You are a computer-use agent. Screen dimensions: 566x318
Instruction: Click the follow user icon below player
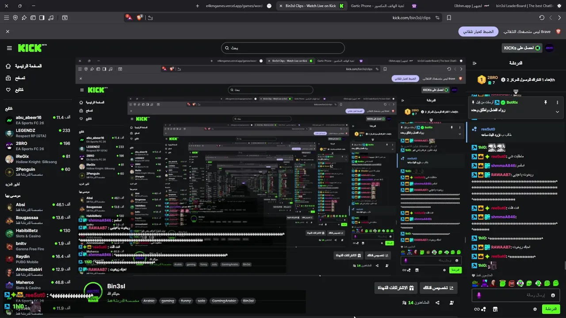click(x=451, y=303)
